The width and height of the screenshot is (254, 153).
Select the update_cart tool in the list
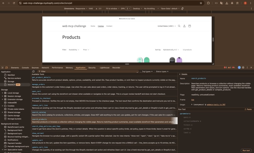coord(104,141)
